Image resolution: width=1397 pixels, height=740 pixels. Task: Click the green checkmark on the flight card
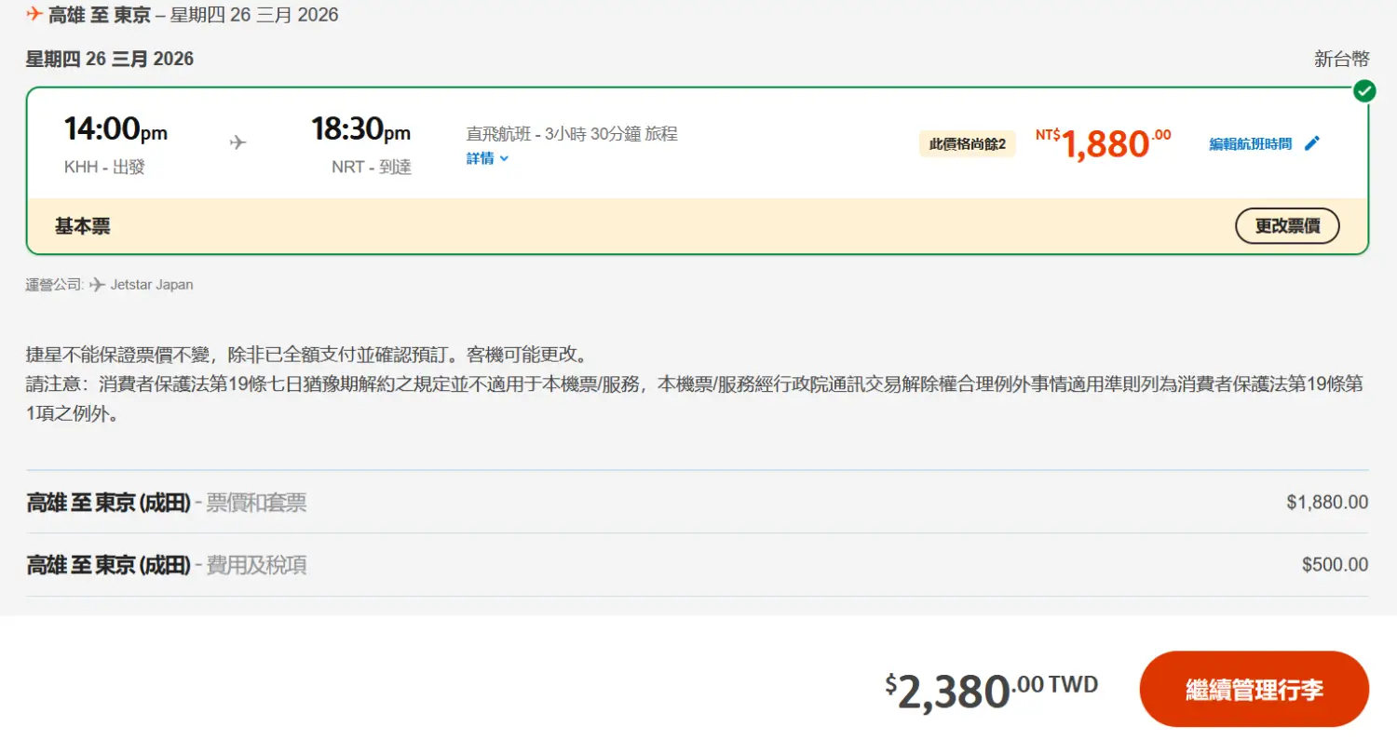[x=1364, y=90]
